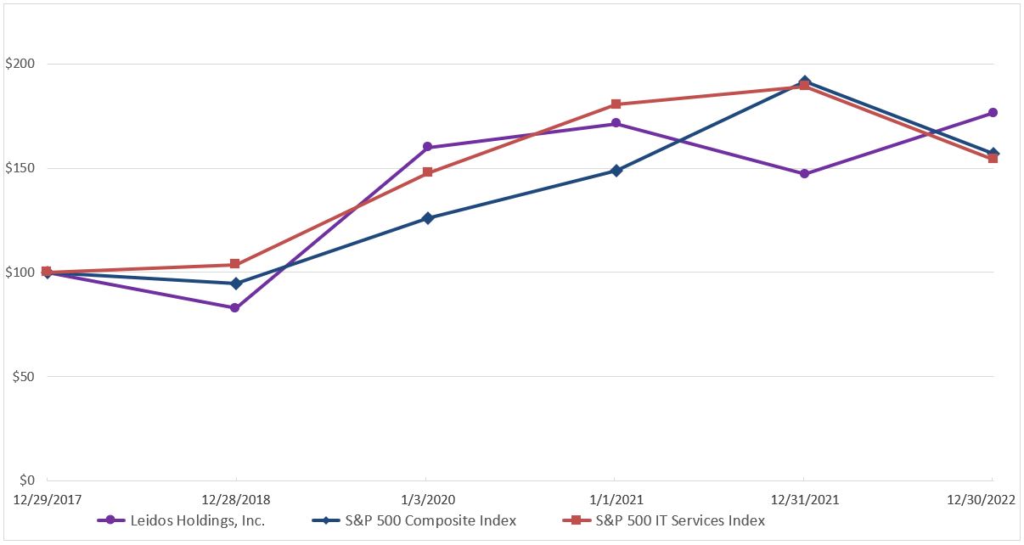
Task: Select Leidos purple circle point at 12/31/2021
Action: (804, 174)
